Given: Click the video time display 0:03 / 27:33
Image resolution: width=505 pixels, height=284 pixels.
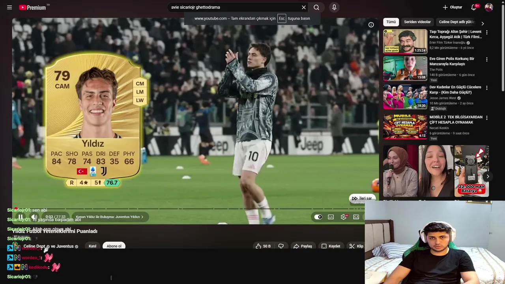Looking at the screenshot, I should click(55, 217).
